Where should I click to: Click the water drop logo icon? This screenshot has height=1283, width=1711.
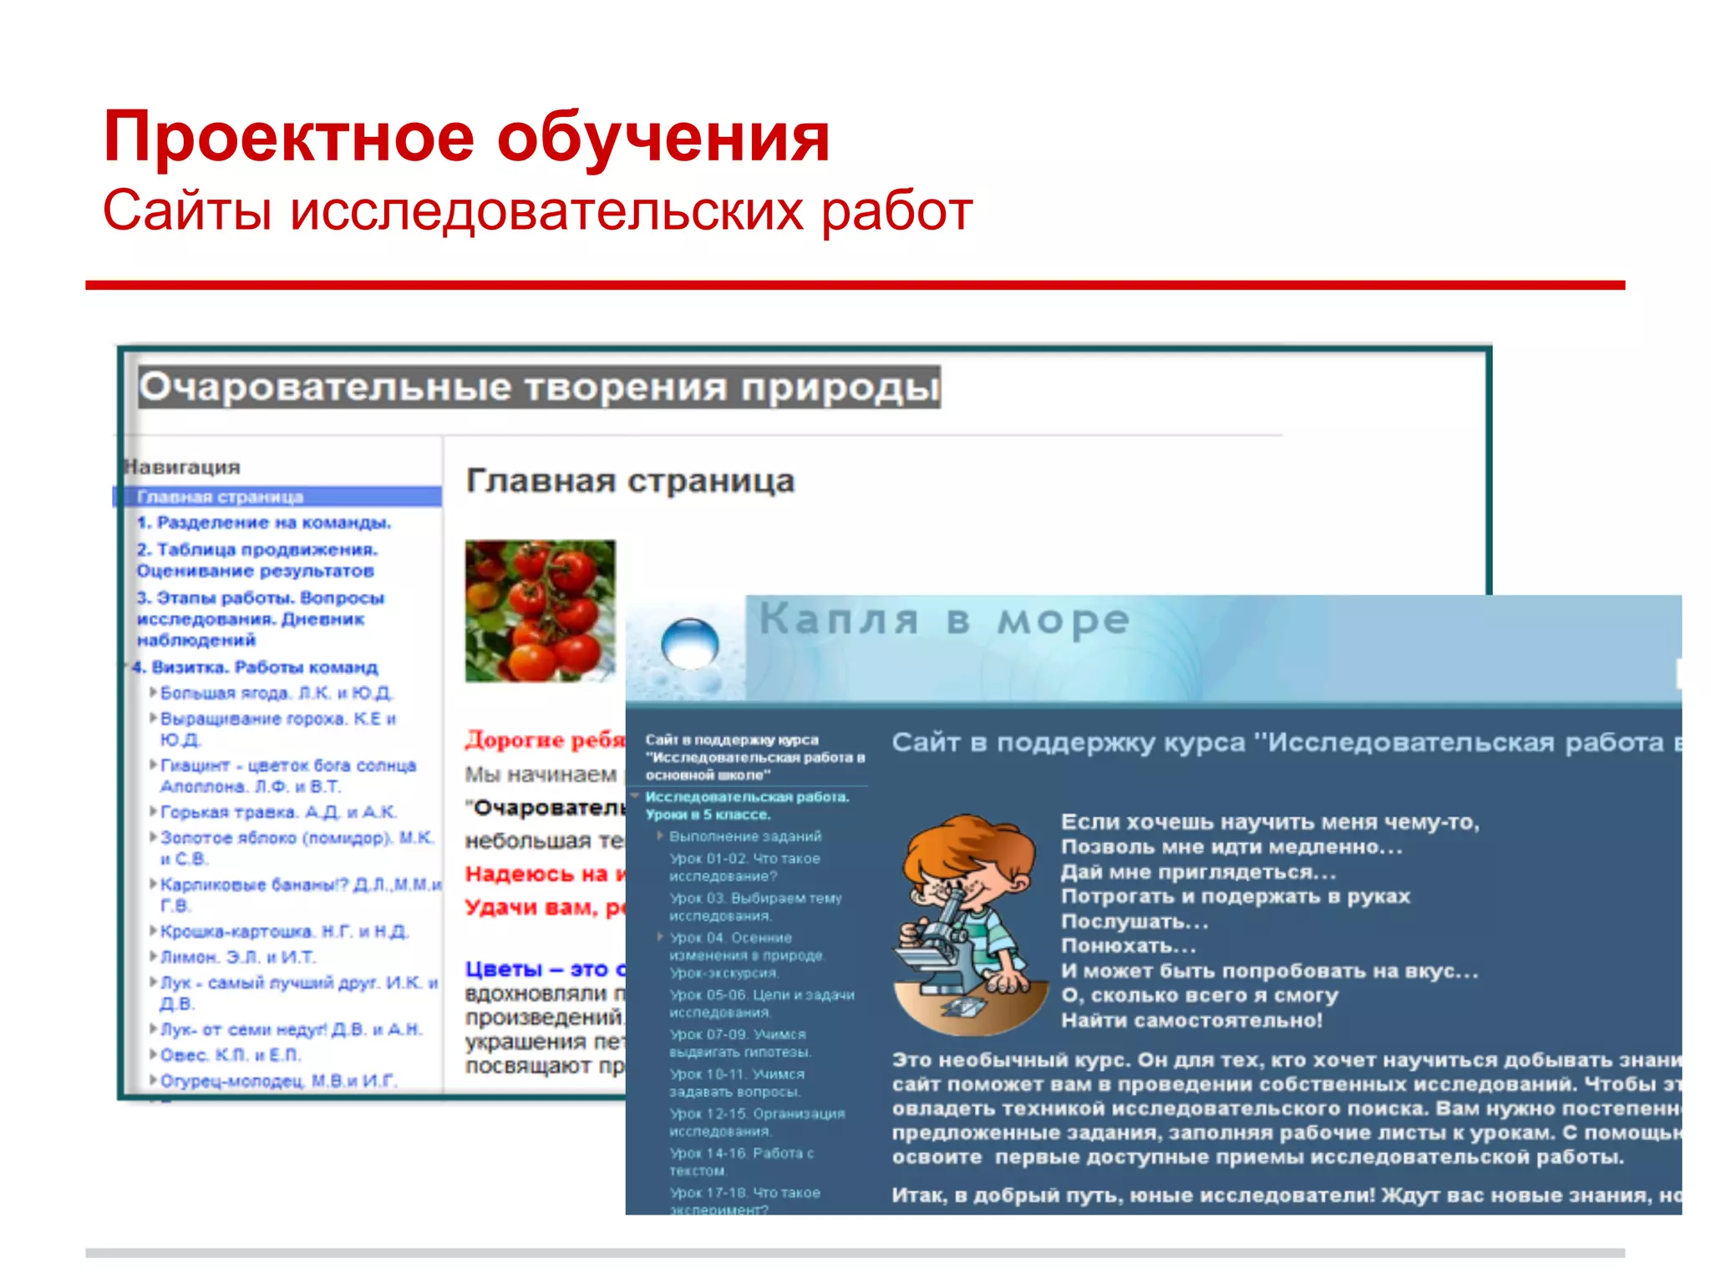coord(689,644)
